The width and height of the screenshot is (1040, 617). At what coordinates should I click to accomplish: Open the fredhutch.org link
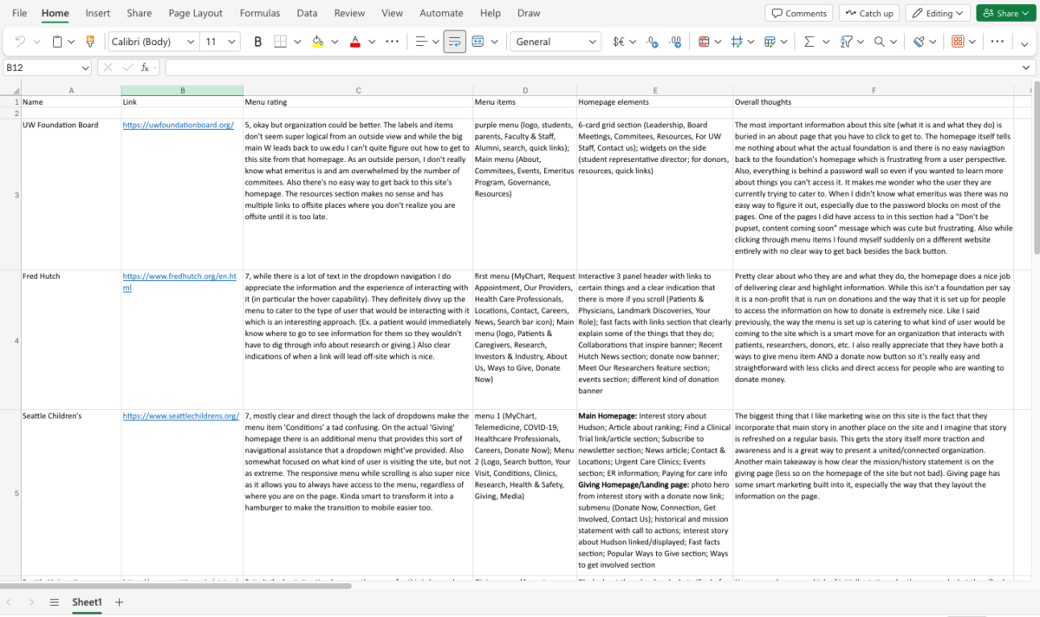[179, 281]
